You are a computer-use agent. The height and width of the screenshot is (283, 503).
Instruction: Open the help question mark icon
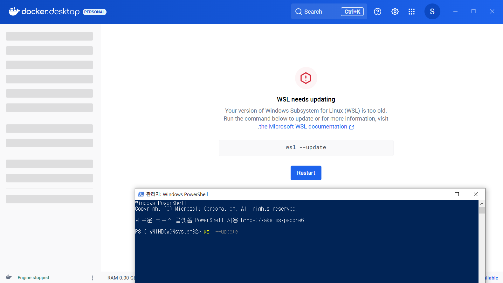pos(377,12)
